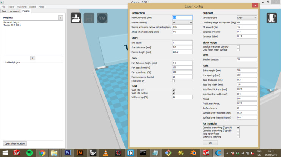Enable Spiralize the outer contour
Image resolution: width=281 pixels, height=157 pixels.
(x=238, y=46)
